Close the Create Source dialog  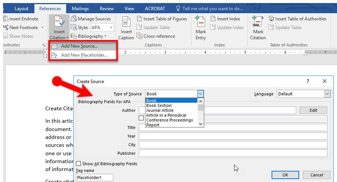325,81
